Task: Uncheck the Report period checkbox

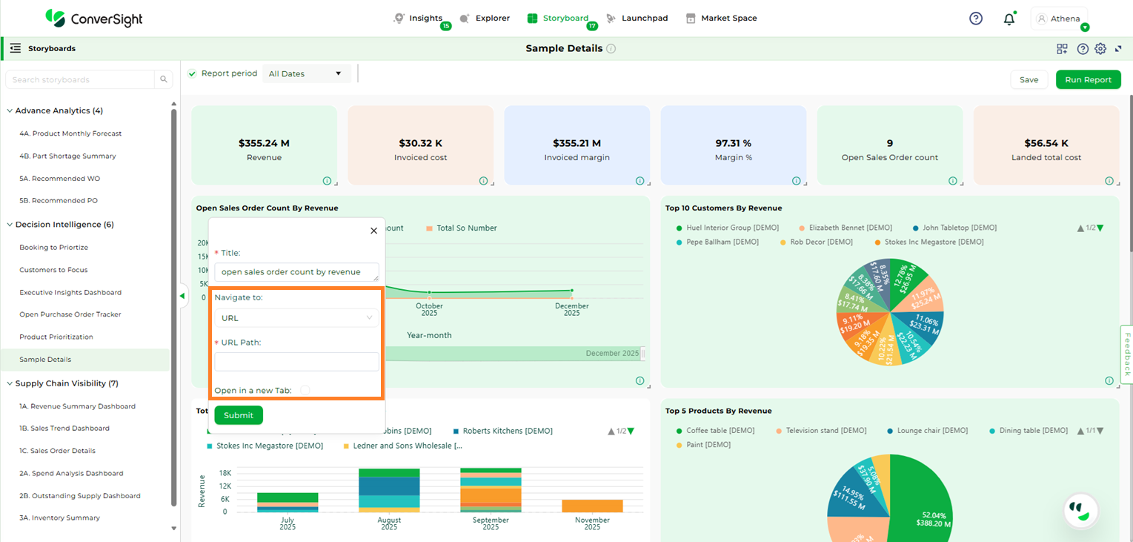Action: 193,73
